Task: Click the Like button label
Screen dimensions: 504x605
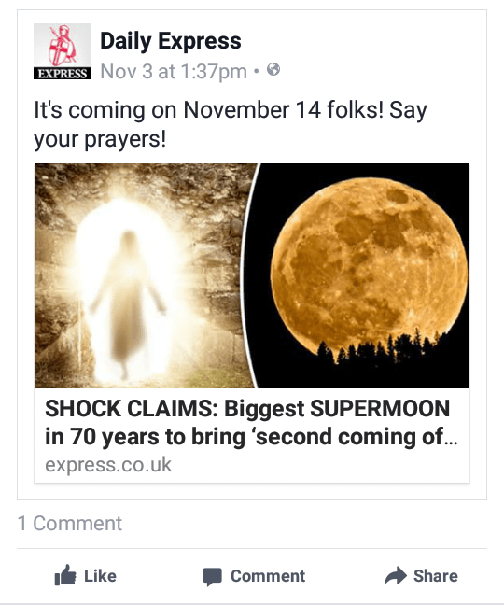Action: [100, 576]
